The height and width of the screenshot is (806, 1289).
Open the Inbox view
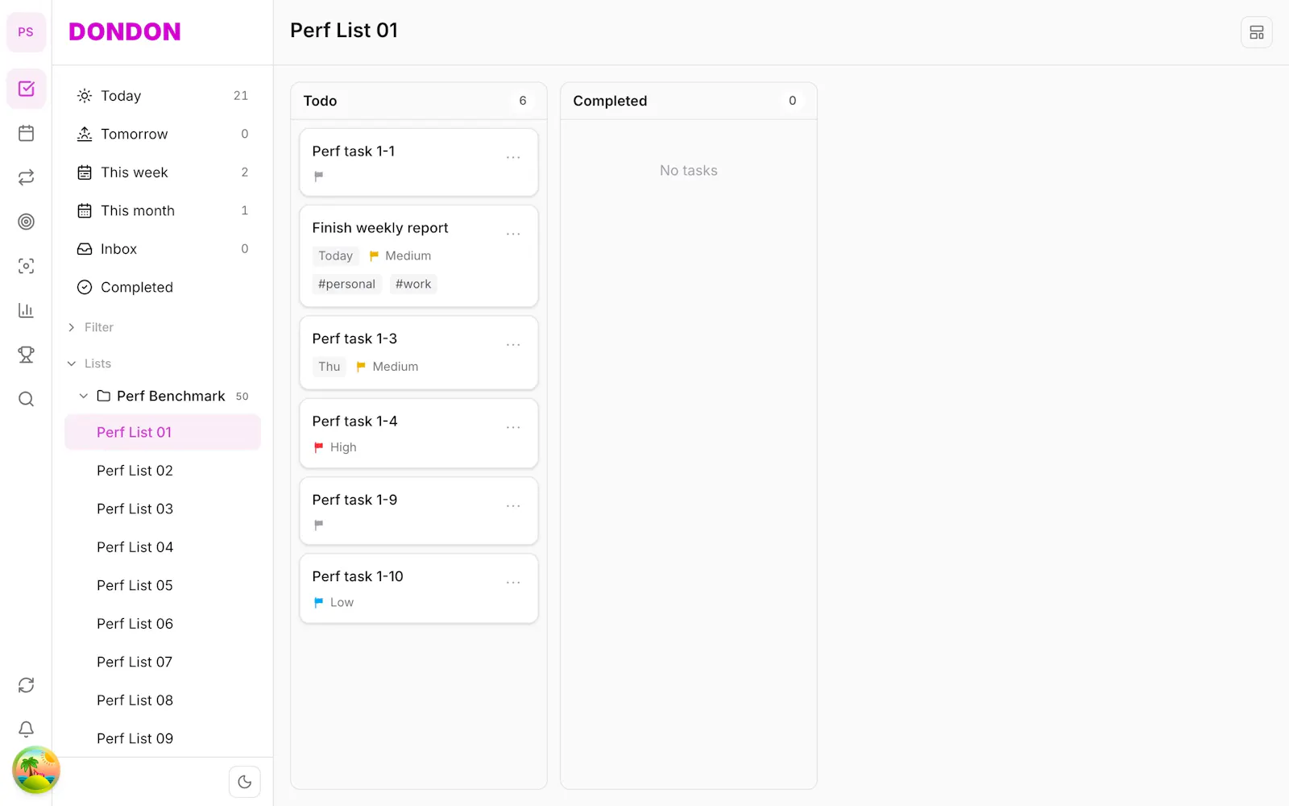(163, 249)
